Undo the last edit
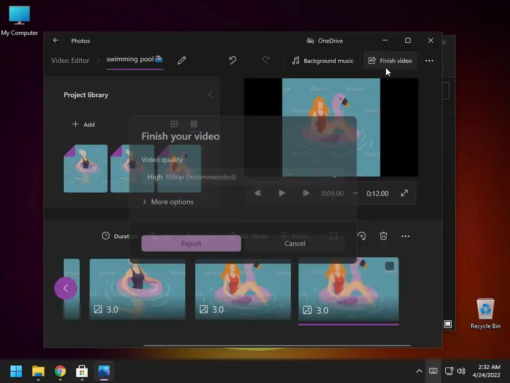The image size is (510, 383). point(233,60)
